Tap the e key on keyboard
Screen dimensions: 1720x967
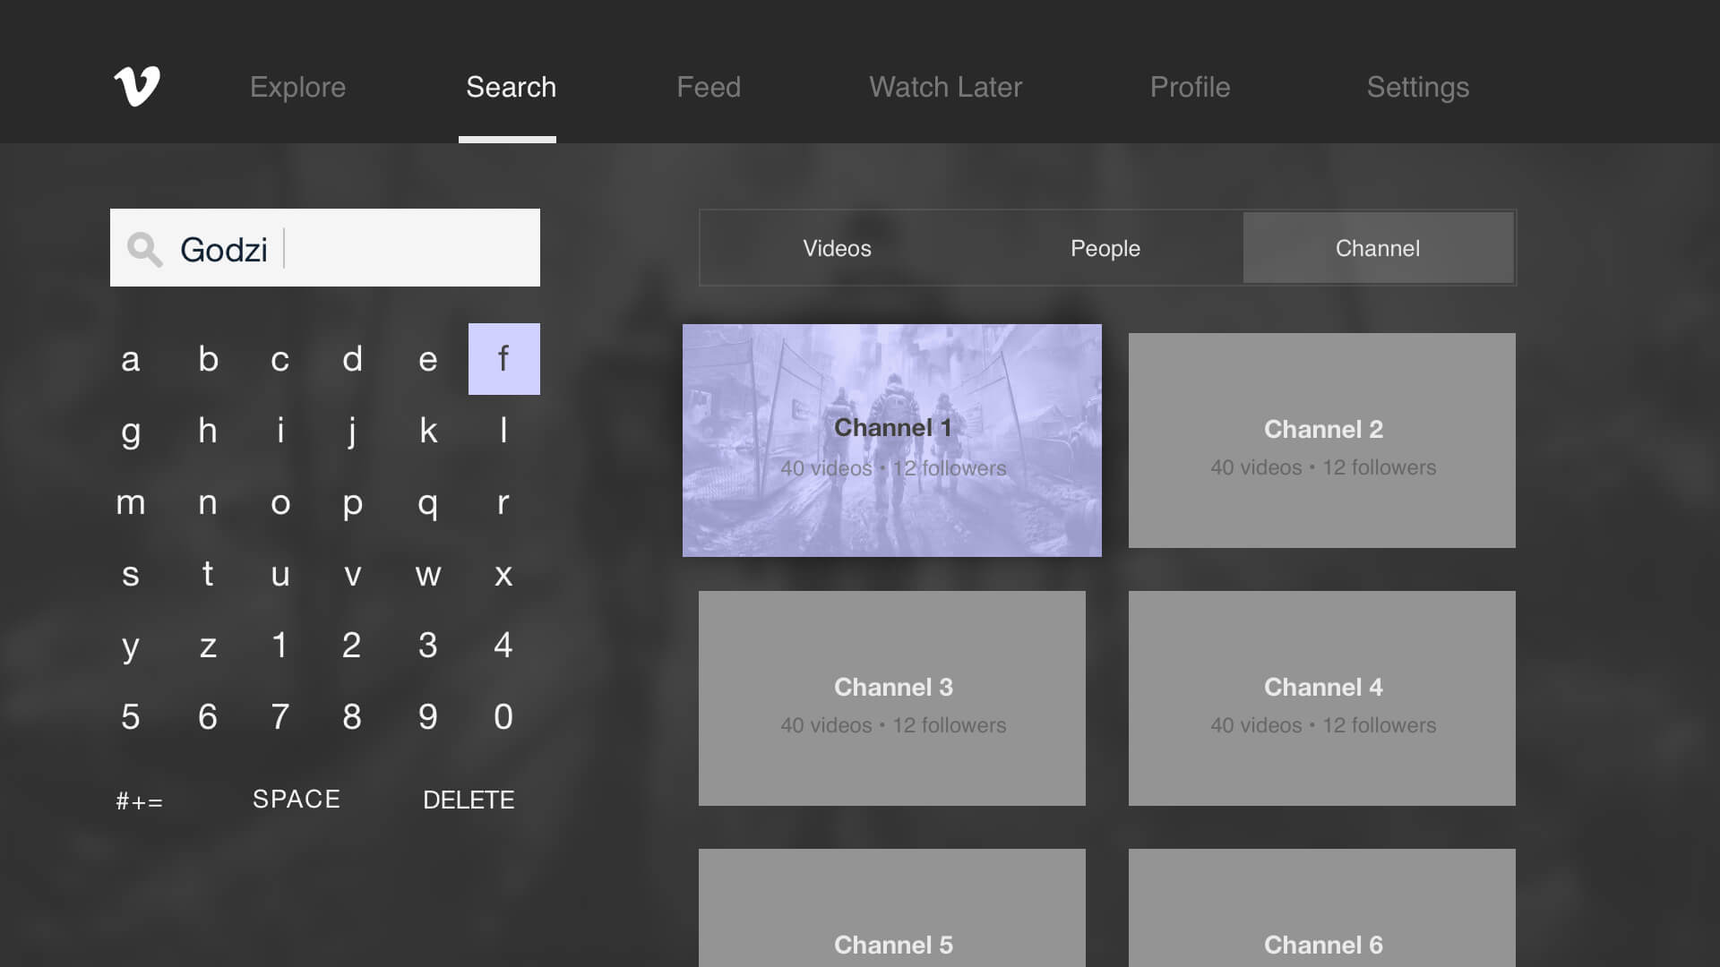point(428,359)
